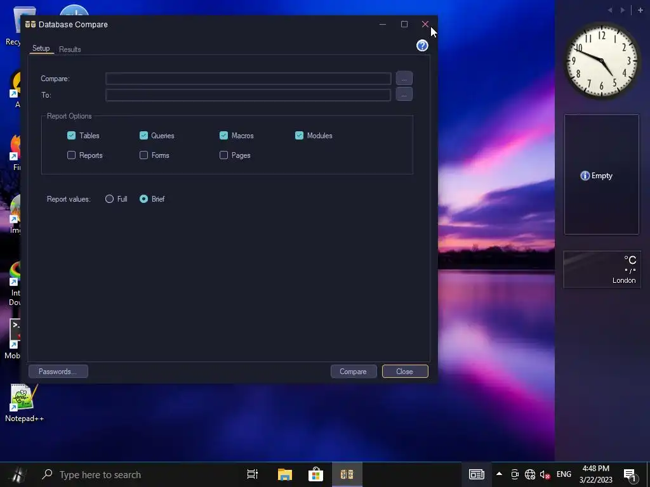The image size is (650, 487).
Task: Click the muted volume tray icon
Action: click(x=544, y=474)
